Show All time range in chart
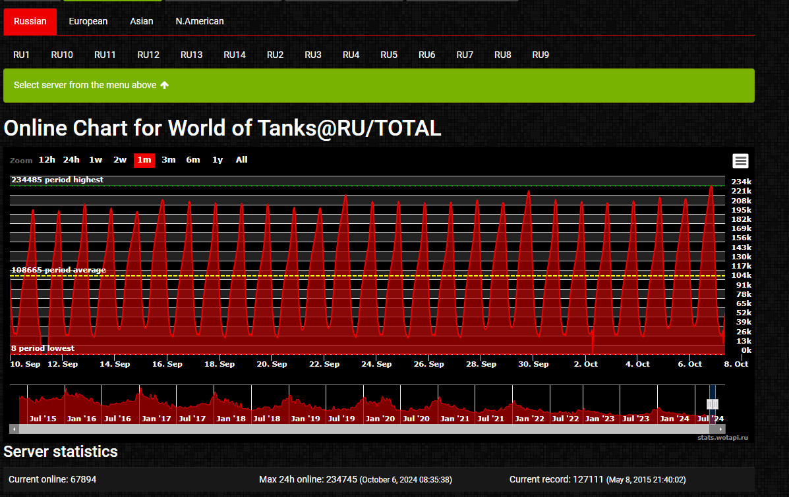789x497 pixels. [242, 160]
